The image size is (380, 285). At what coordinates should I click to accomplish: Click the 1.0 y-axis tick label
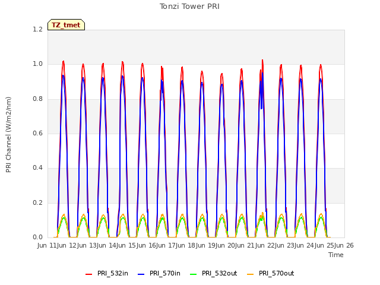tap(37, 64)
